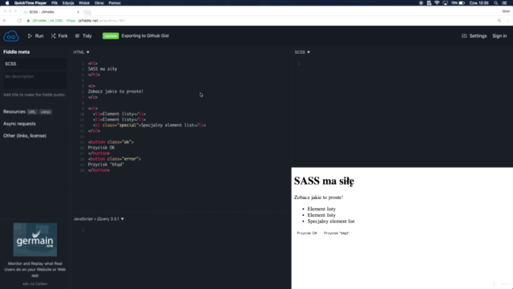This screenshot has width=513, height=289.
Task: Click the Fork icon in the toolbar
Action: point(54,35)
